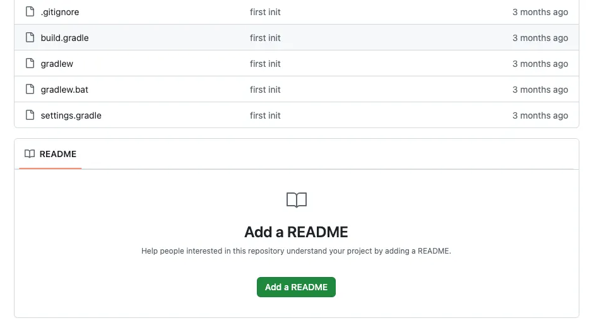Click the .gitignore file icon
Viewport: 592px width, 330px height.
[30, 12]
